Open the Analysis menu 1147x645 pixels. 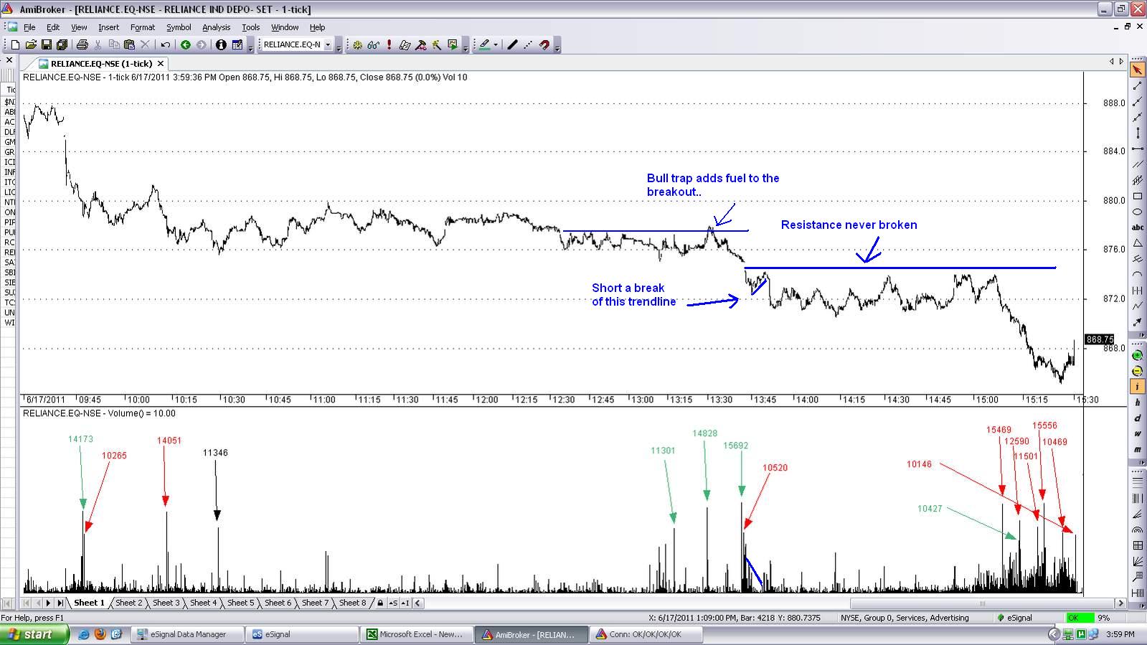(216, 27)
